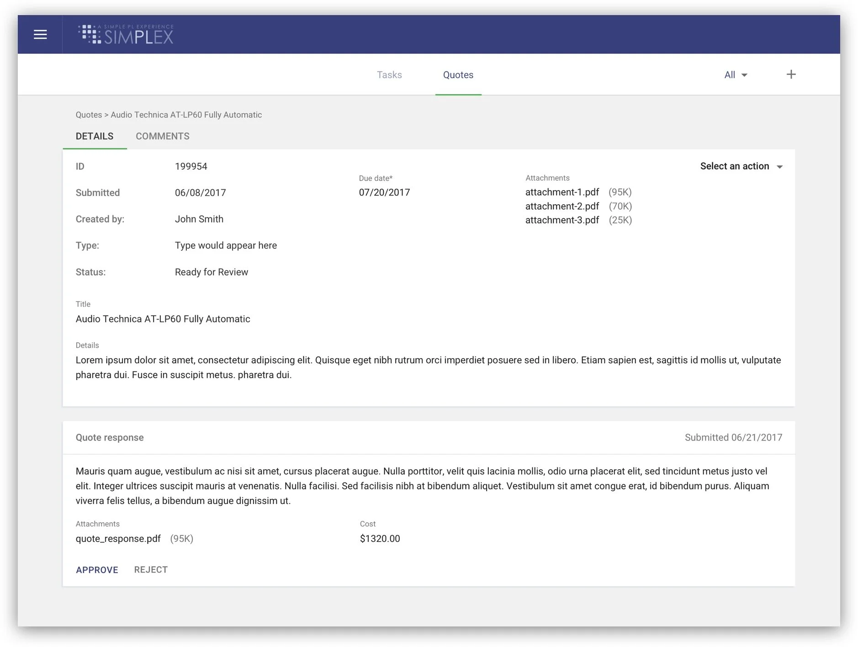The width and height of the screenshot is (858, 647).
Task: Click the cost value $1320.00
Action: point(380,539)
